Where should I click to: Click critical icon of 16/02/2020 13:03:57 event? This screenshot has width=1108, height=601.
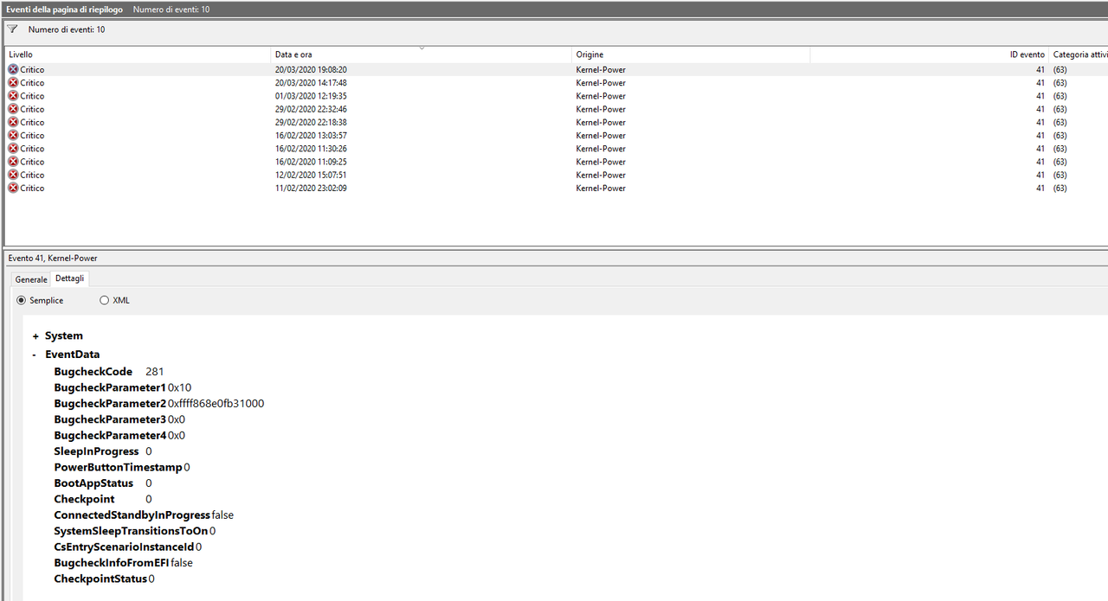click(13, 135)
